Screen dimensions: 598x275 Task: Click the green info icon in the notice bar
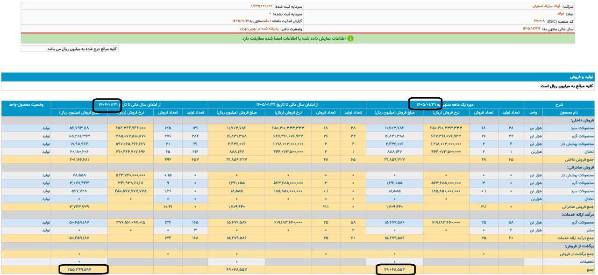coord(350,38)
